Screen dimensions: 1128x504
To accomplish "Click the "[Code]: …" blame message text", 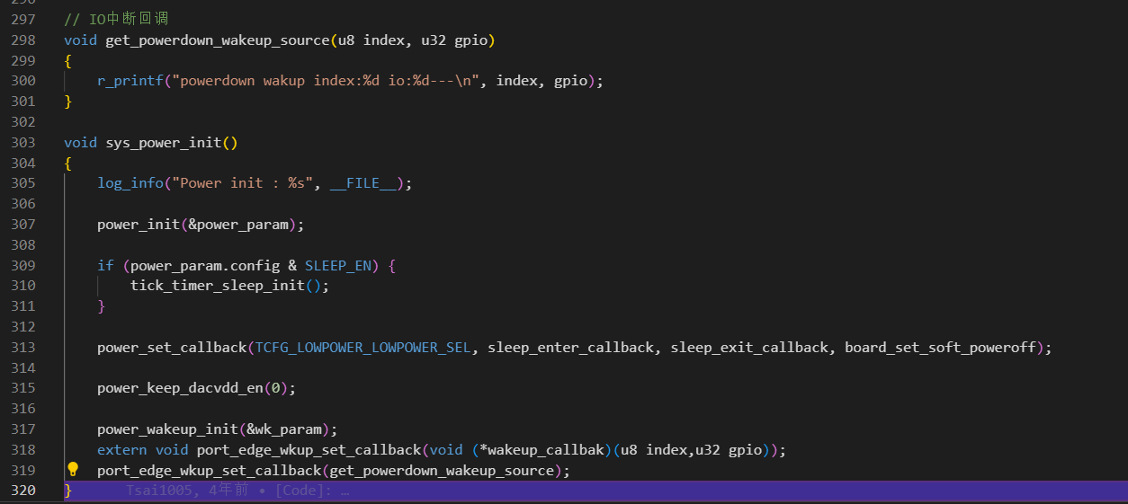I will (312, 491).
